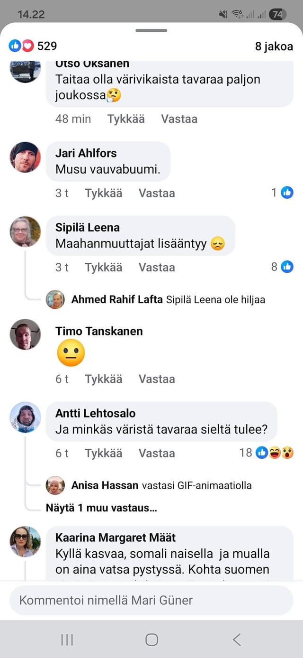Tap Kaarina Margaret's profile picture thumbnail
303x658 pixels.
[25, 541]
